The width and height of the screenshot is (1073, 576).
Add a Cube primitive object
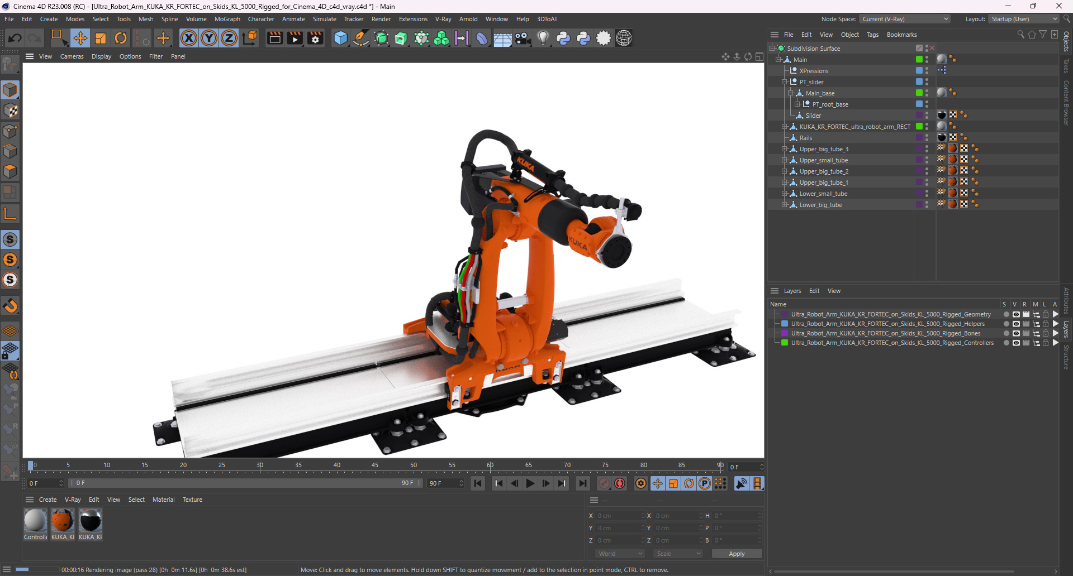point(340,38)
